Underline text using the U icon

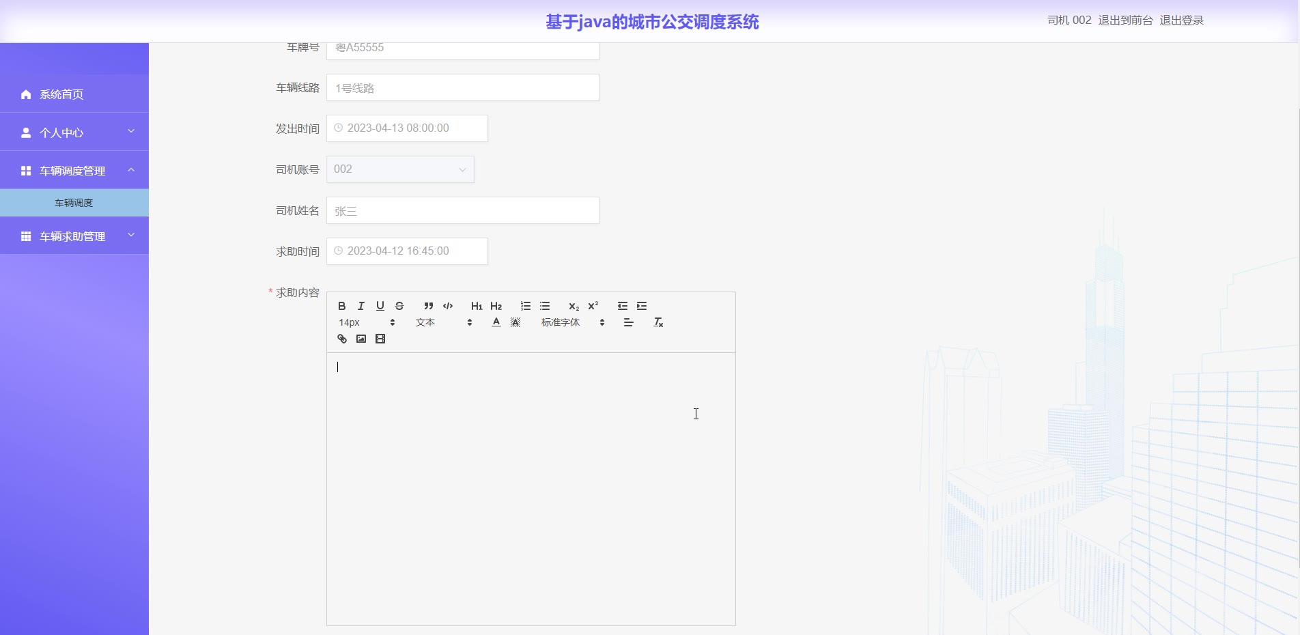(380, 306)
